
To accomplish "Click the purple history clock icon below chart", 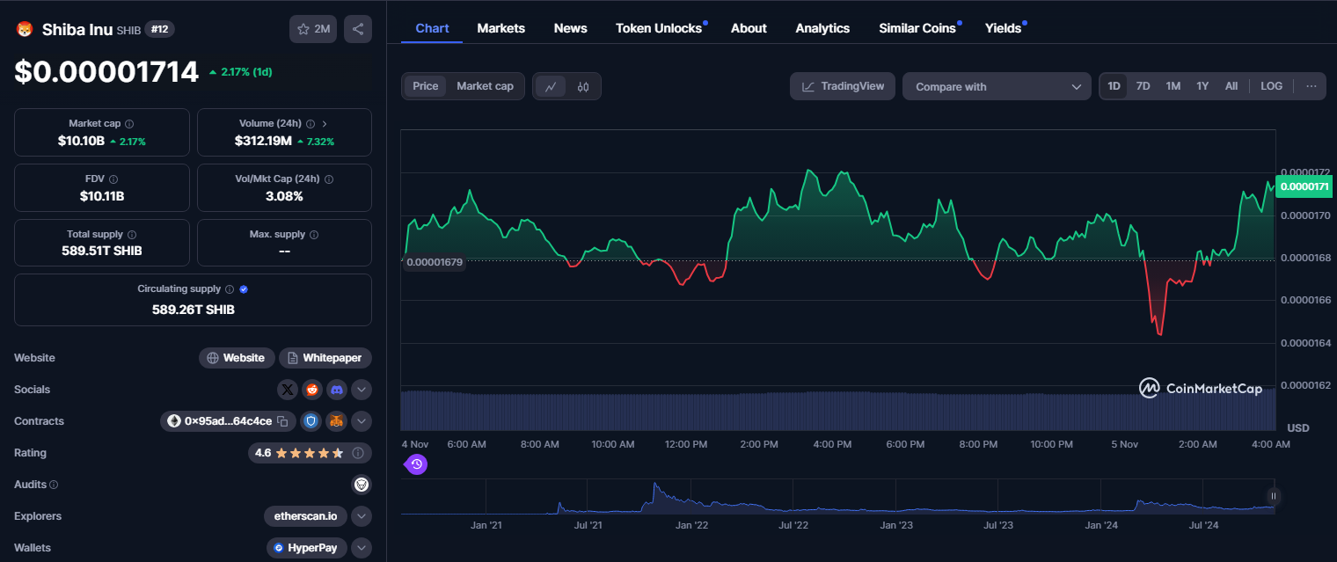I will [417, 463].
